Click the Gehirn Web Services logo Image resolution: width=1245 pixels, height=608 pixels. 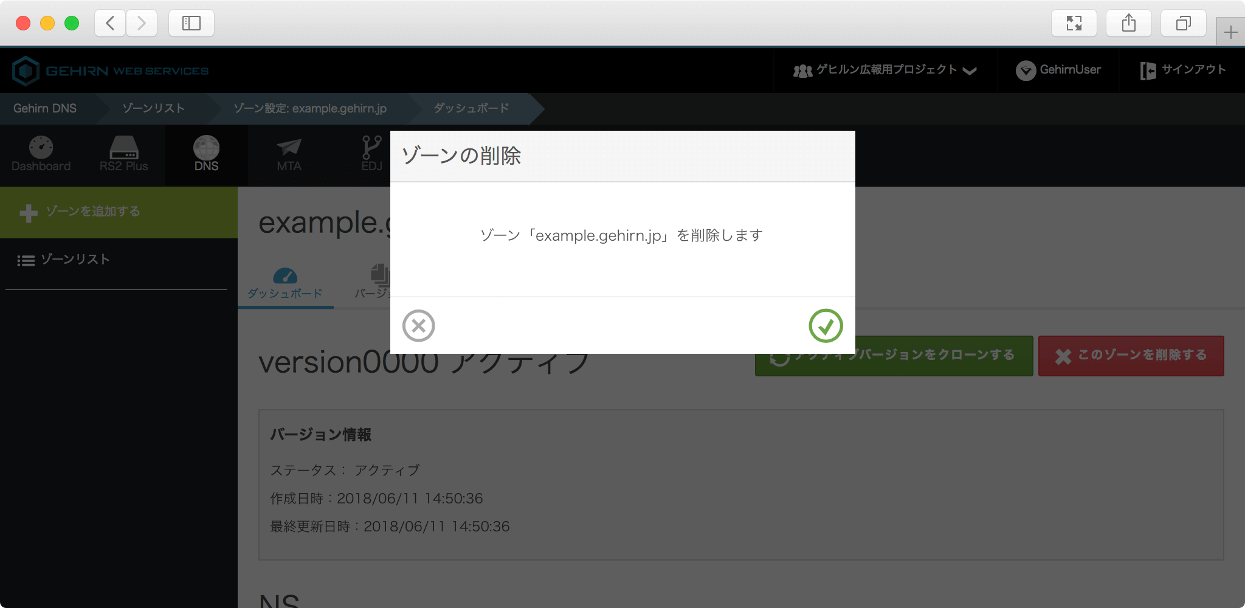tap(110, 71)
